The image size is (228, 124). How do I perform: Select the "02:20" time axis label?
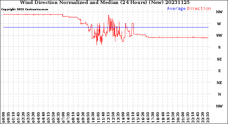[23, 117]
